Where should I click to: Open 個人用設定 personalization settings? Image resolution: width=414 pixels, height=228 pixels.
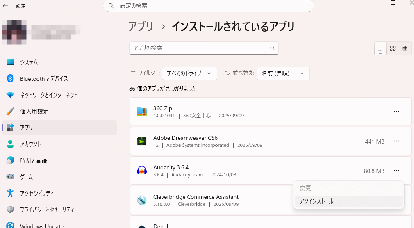click(59, 111)
